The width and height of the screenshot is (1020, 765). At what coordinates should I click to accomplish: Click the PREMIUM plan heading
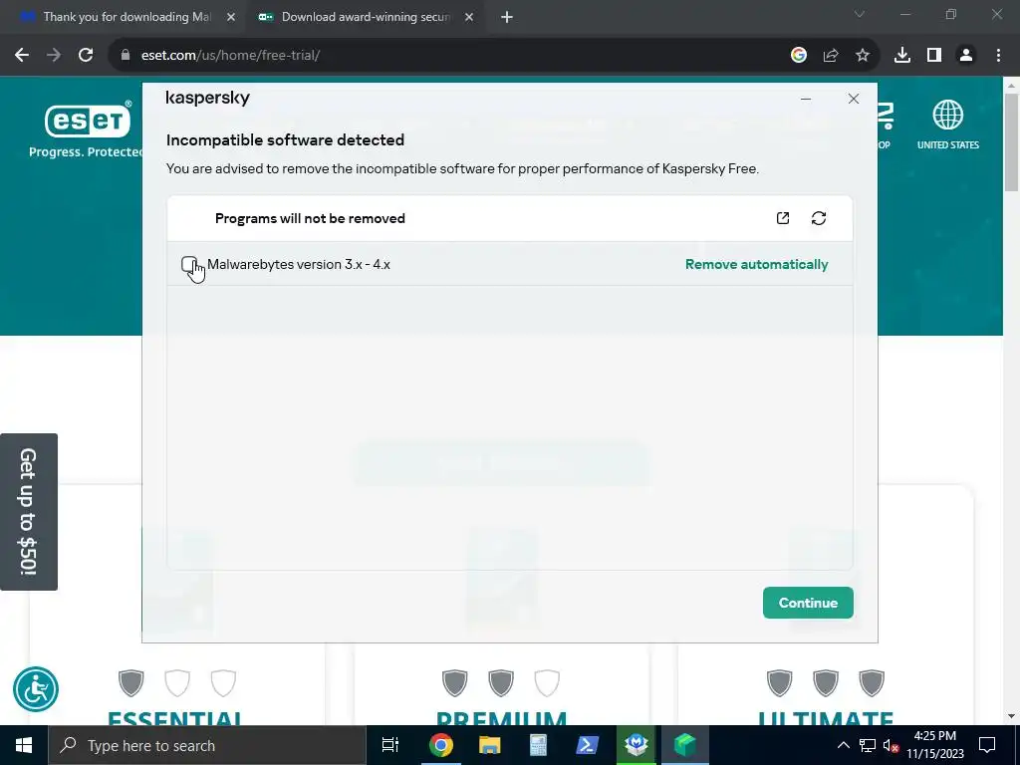coord(502,718)
